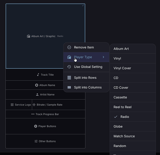
Task: Select the Player Buttons layout row
Action: [x=45, y=126]
